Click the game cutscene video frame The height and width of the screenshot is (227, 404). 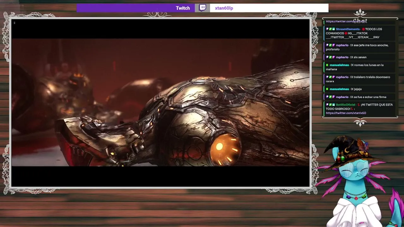tap(161, 102)
